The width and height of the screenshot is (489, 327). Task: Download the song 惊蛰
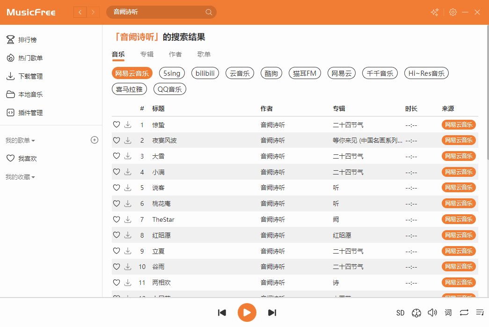[x=128, y=124]
